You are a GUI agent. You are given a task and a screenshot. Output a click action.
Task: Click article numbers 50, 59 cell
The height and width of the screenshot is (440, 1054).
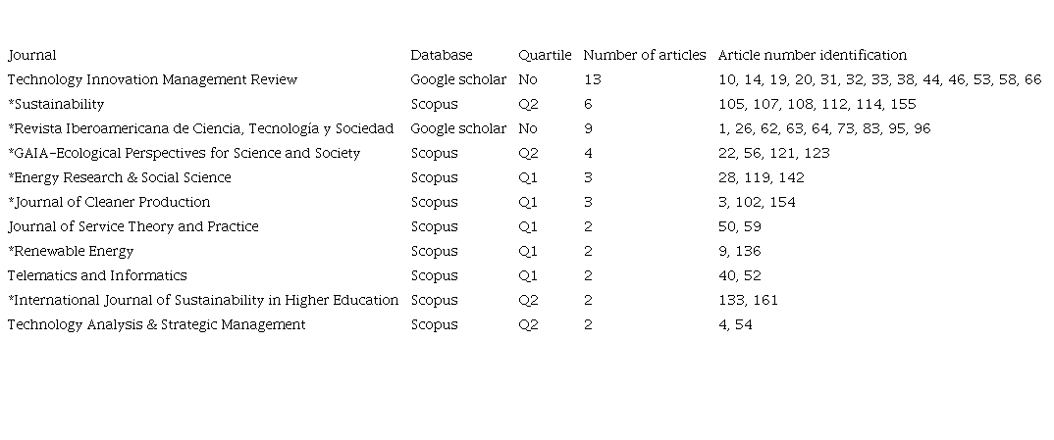pos(739,226)
